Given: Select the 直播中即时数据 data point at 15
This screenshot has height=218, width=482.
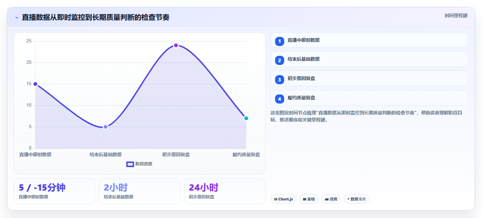Looking at the screenshot, I should (x=35, y=84).
